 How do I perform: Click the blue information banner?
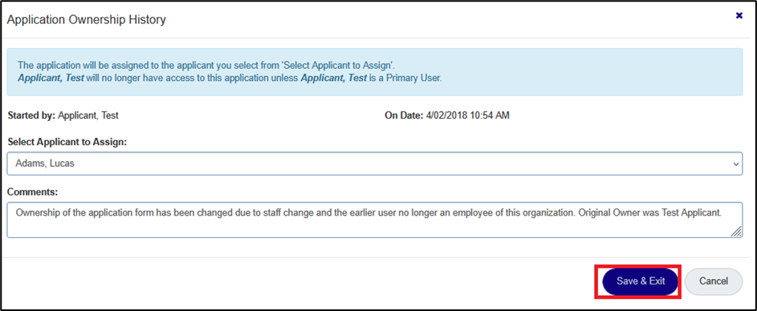(x=375, y=72)
